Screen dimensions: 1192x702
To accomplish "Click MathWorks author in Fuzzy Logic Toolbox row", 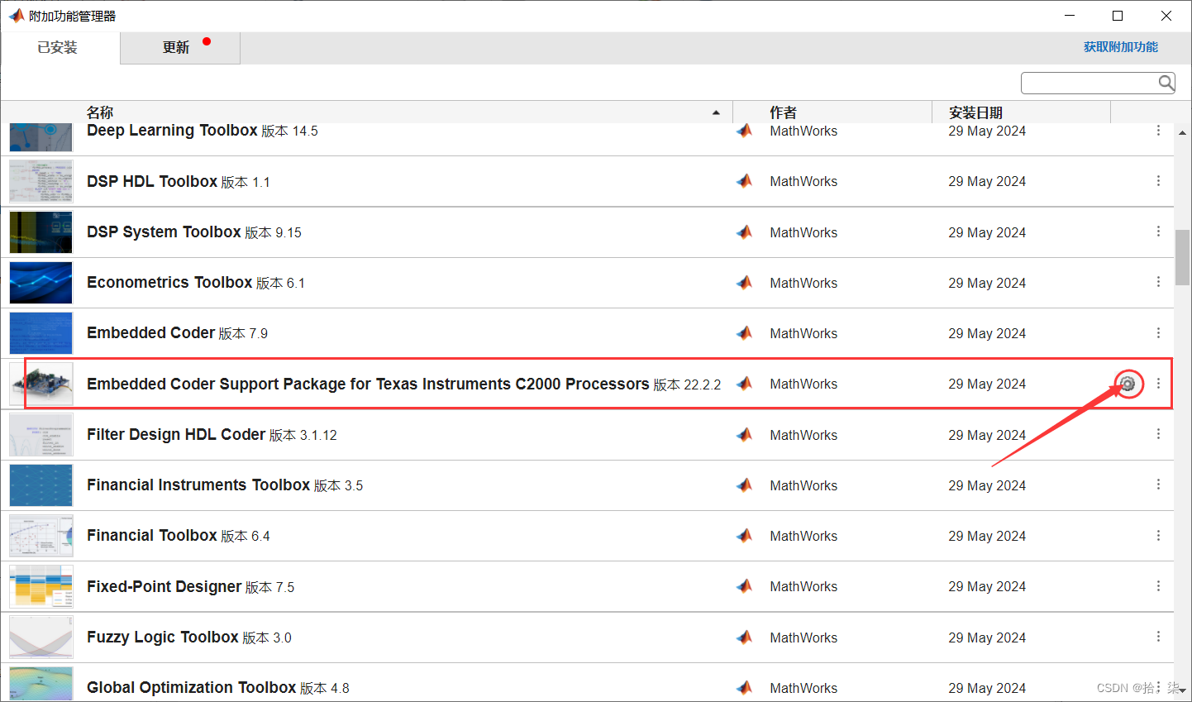I will 803,638.
